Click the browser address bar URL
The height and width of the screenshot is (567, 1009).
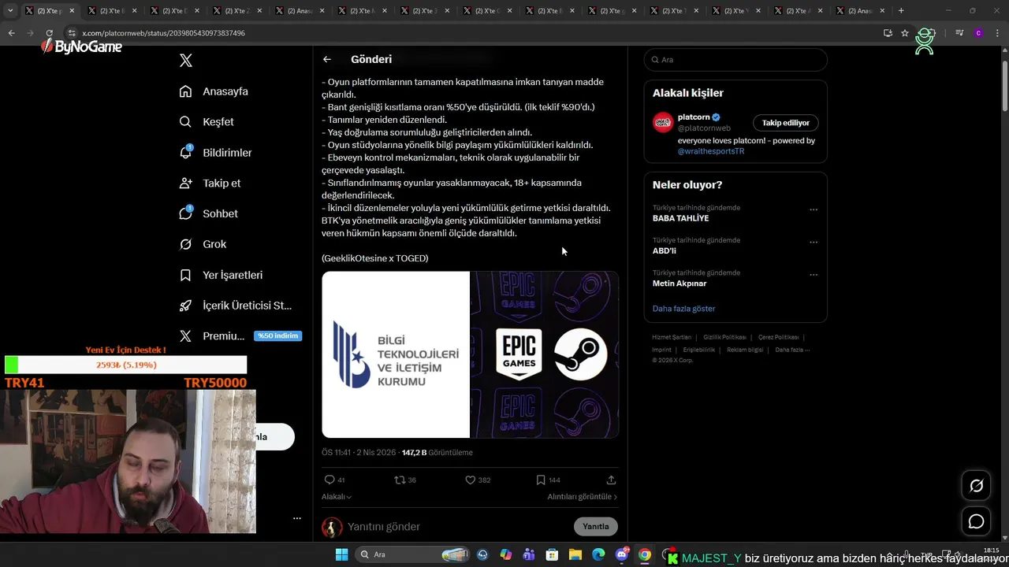pyautogui.click(x=164, y=33)
